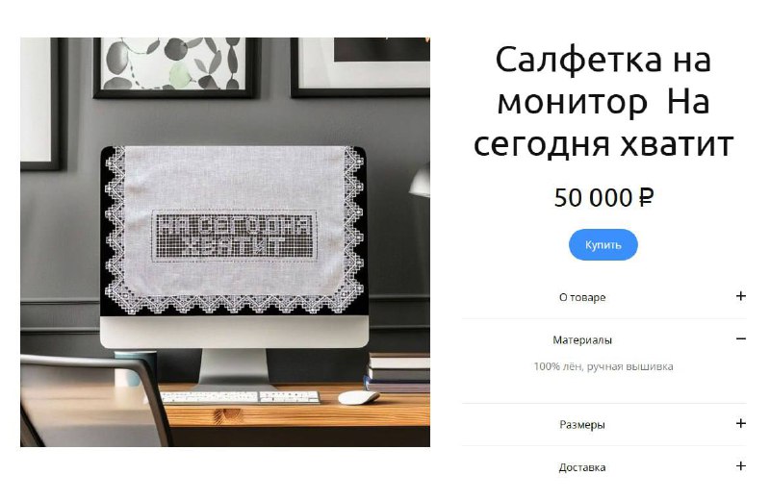
Task: Open the О товаре section label
Action: (x=582, y=297)
